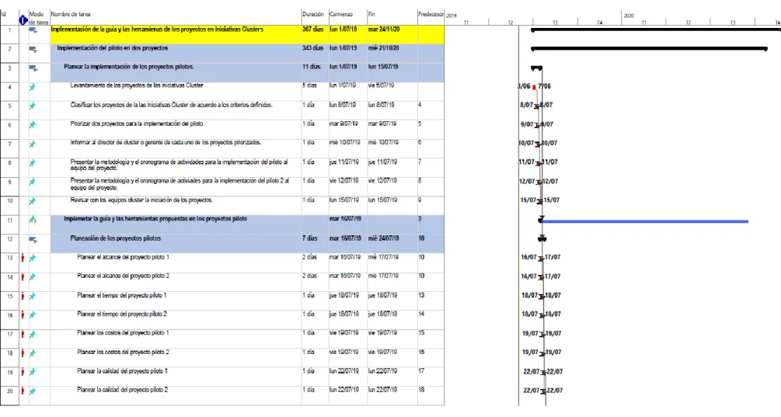This screenshot has width=781, height=417.
Task: Click the T2 quarter label under 2020
Action: tap(688, 23)
